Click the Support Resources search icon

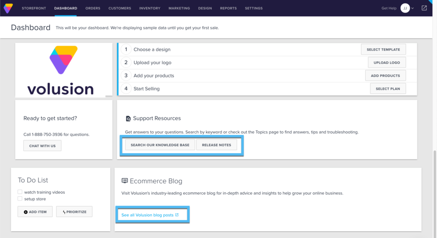128,119
